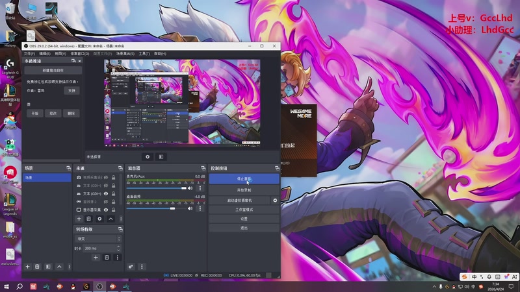Screen dimensions: 520x292
Task: Increase transition duration with up arrow
Action: click(118, 247)
